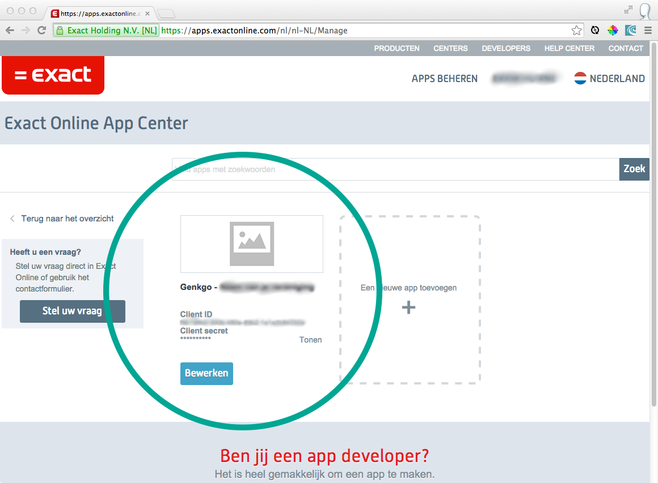Open APPS BEHEREN
Viewport: 658px width, 483px height.
(x=444, y=79)
